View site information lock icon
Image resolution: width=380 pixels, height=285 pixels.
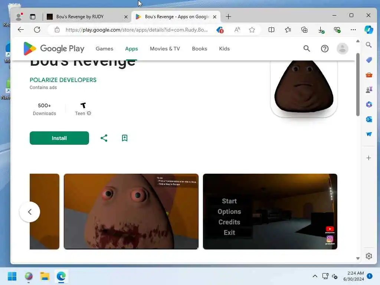(x=57, y=30)
